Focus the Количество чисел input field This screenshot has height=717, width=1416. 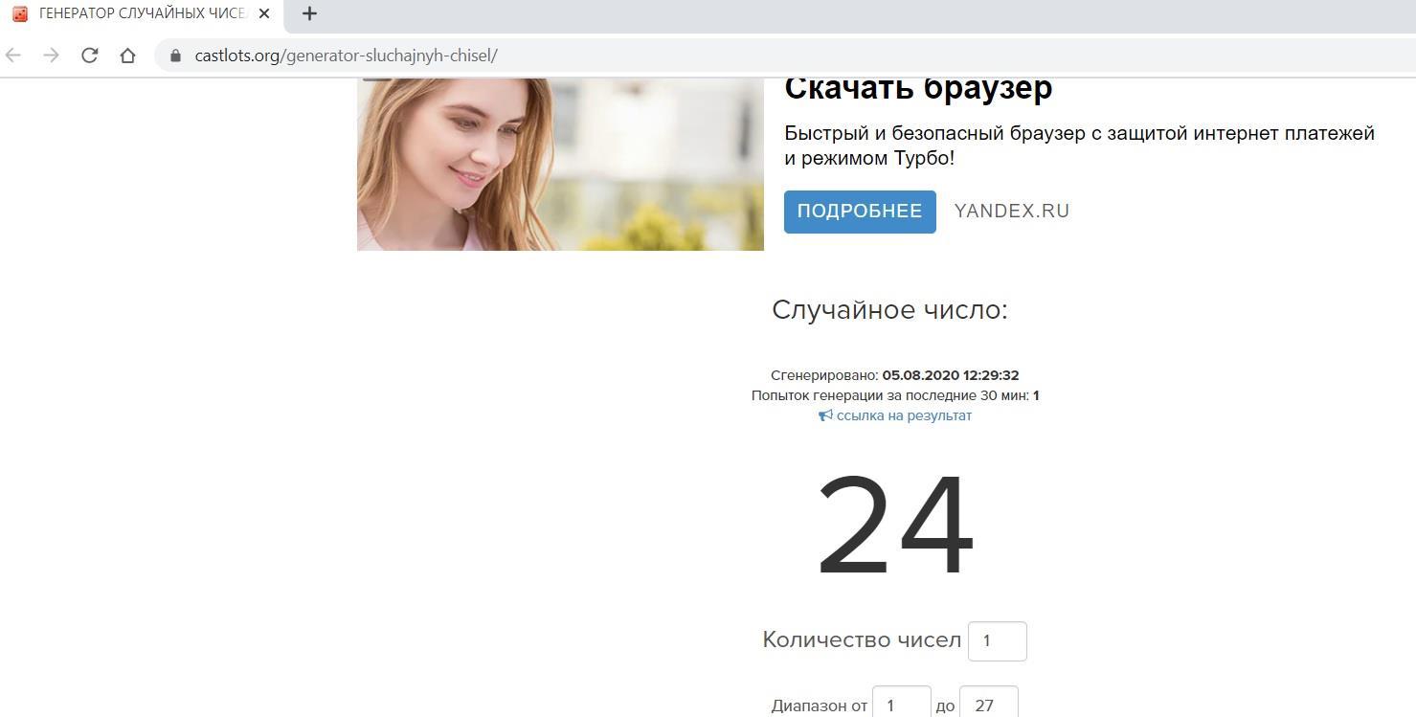[997, 640]
